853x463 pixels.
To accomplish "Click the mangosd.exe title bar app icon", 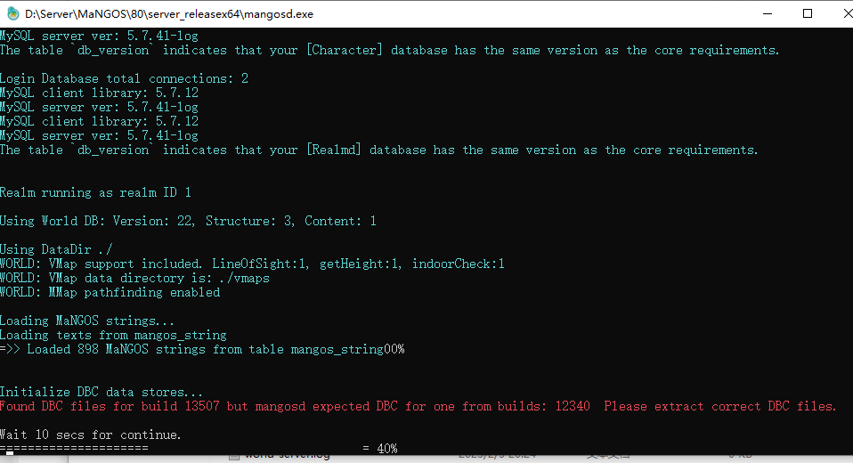I will click(12, 13).
